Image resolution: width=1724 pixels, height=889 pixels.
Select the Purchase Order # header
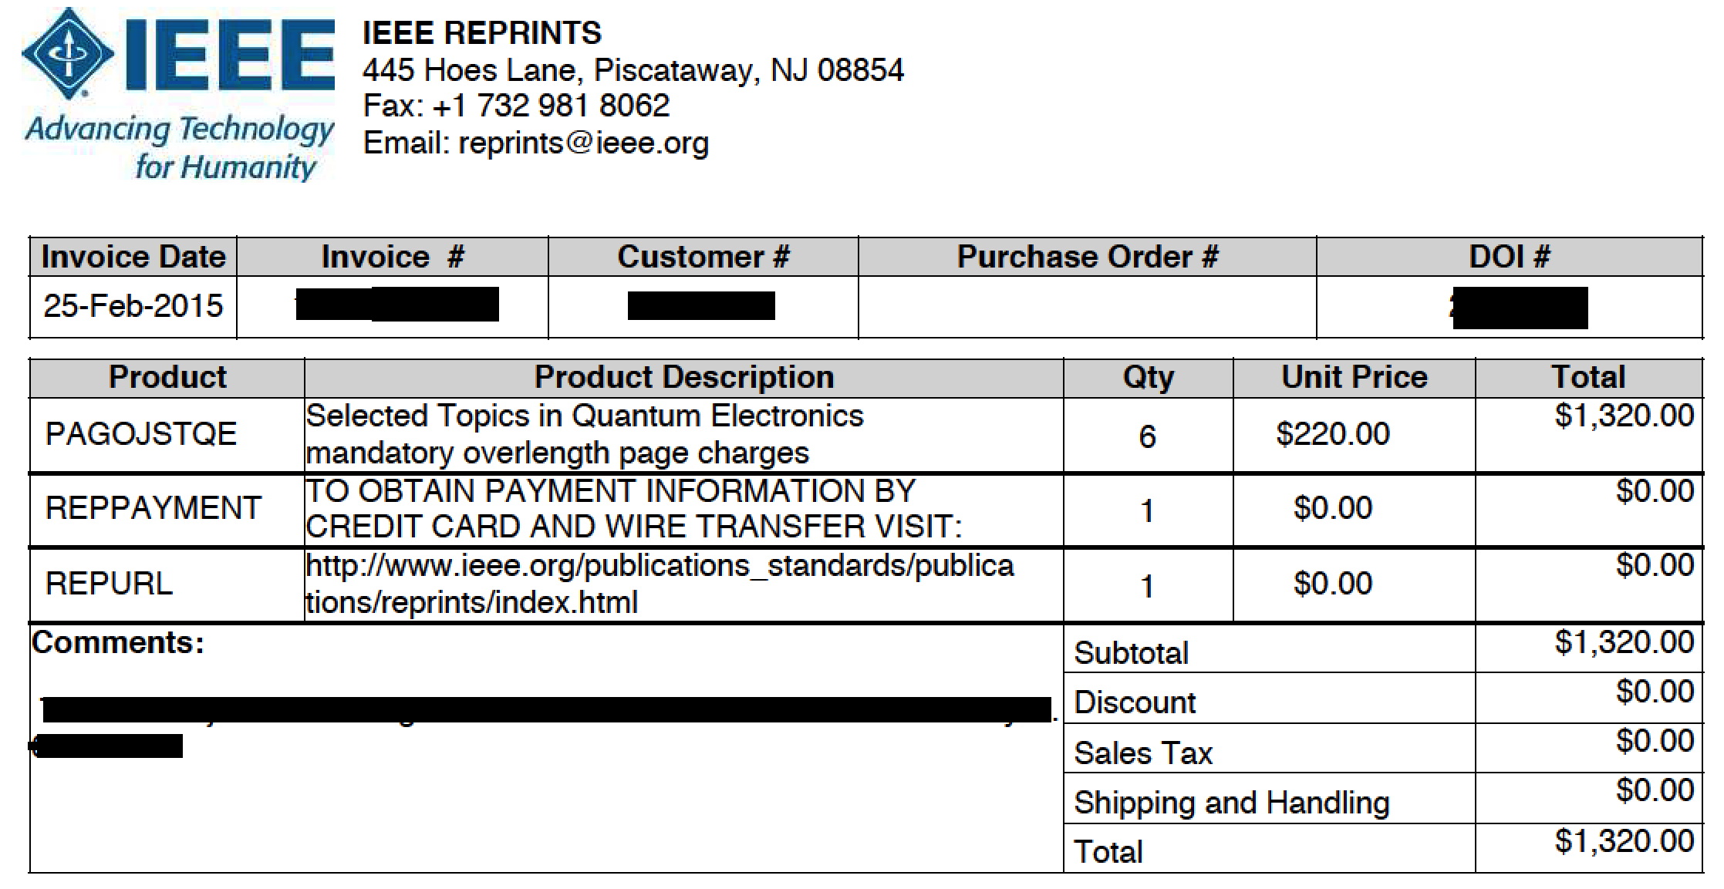click(x=1087, y=257)
